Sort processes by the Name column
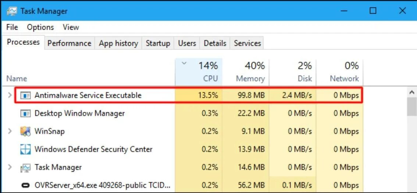Screen dimensions: 417x193 pos(17,79)
